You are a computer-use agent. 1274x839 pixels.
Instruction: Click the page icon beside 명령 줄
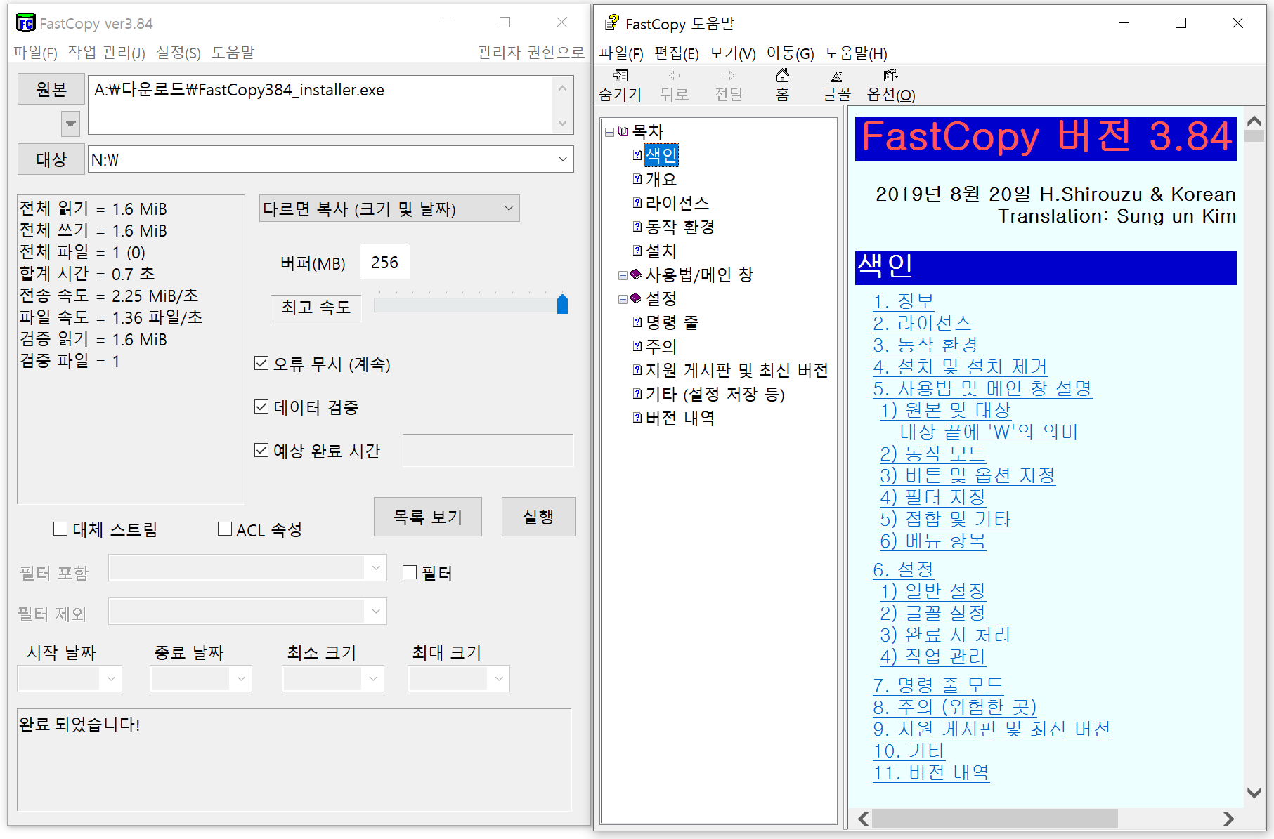coord(637,322)
